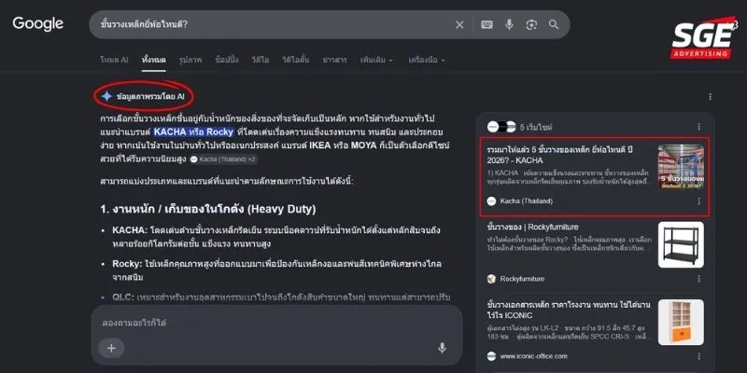747x373 pixels.
Task: Click stacked site favicons beside 5 เว็บไซต์
Action: (501, 127)
